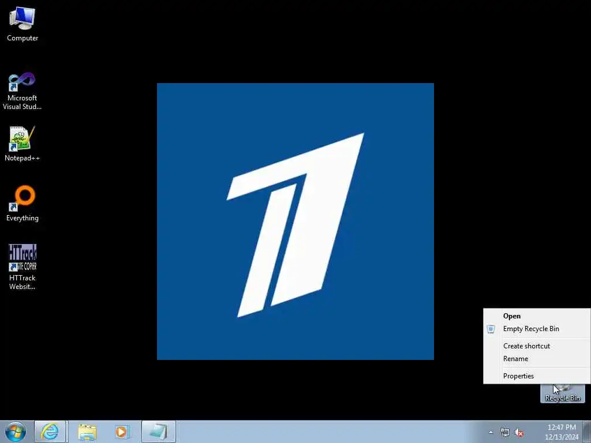Choose Rename in the context menu
This screenshot has height=443, width=591.
pyautogui.click(x=537, y=359)
